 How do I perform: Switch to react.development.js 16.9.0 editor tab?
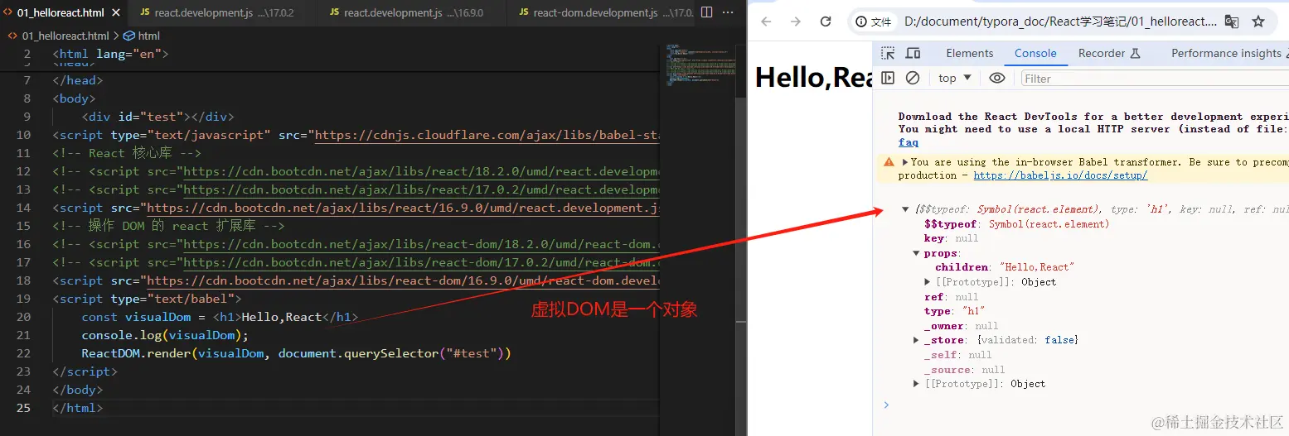[x=407, y=13]
